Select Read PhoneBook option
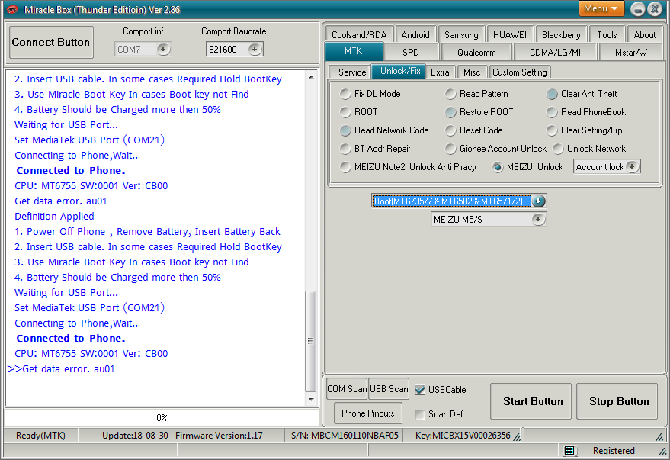Screen dimensions: 670x460 pyautogui.click(x=552, y=112)
